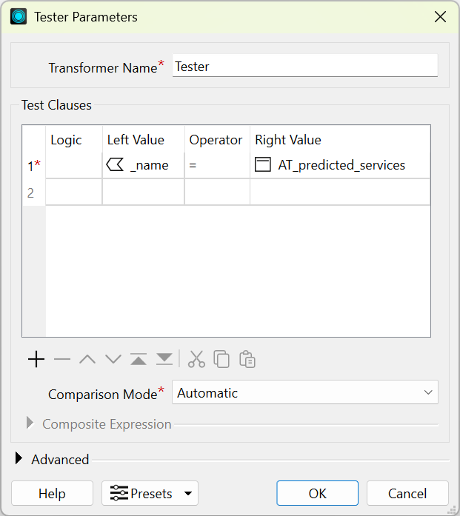
Task: Move selected clause up one row
Action: click(87, 359)
